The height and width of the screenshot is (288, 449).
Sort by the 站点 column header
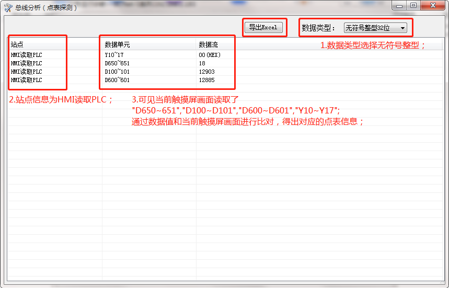tap(17, 45)
